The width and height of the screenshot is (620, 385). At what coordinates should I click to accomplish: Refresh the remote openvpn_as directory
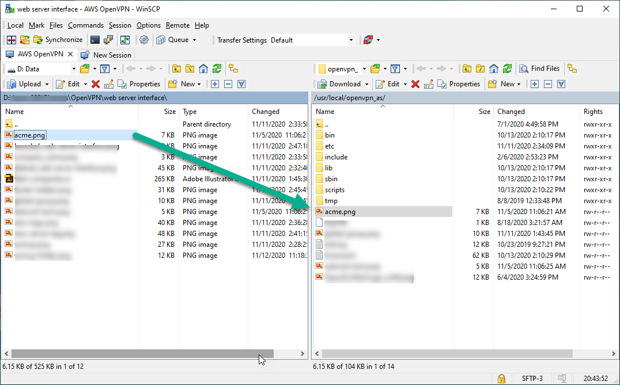(x=508, y=68)
